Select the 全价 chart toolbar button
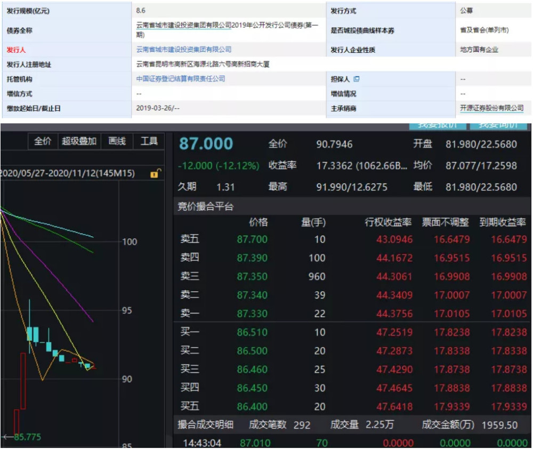 coord(43,141)
